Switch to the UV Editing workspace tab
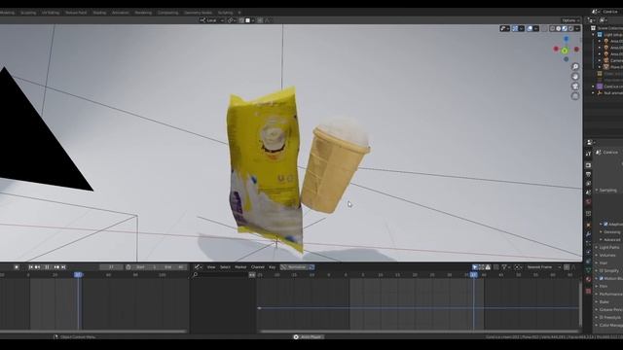This screenshot has width=623, height=350. click(x=51, y=13)
